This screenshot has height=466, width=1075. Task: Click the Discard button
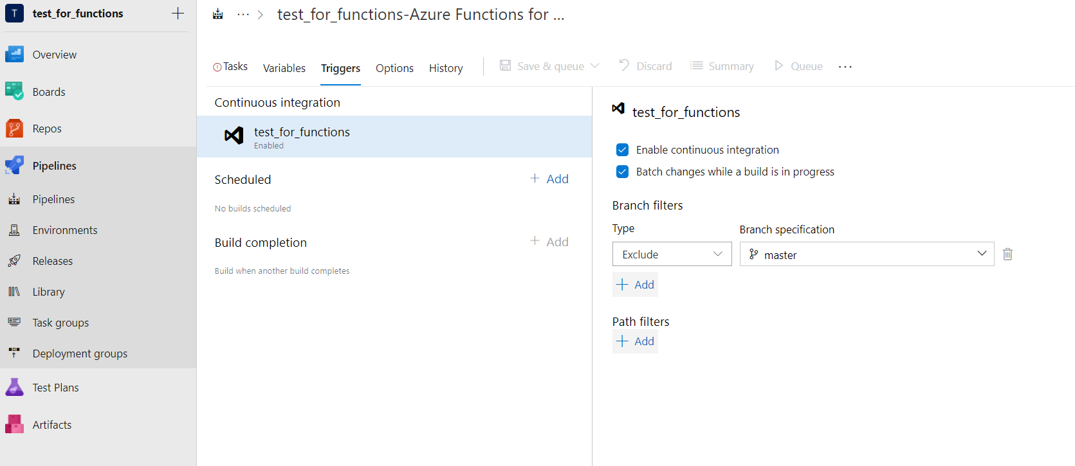[645, 66]
